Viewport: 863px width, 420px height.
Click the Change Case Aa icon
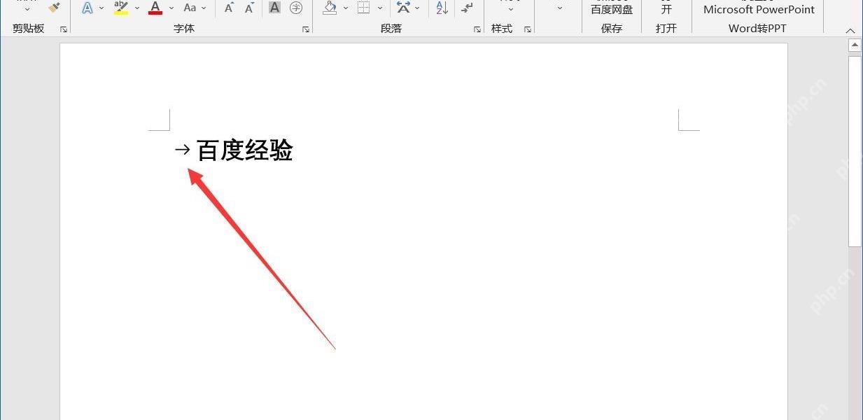tap(190, 8)
